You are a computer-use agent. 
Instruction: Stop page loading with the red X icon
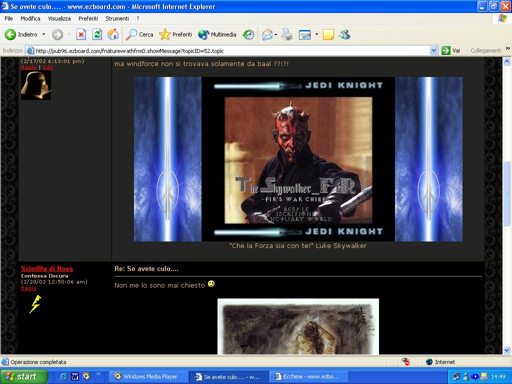(81, 34)
